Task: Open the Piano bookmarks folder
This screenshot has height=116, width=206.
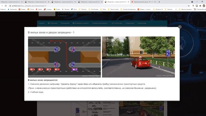Action: coord(103,9)
